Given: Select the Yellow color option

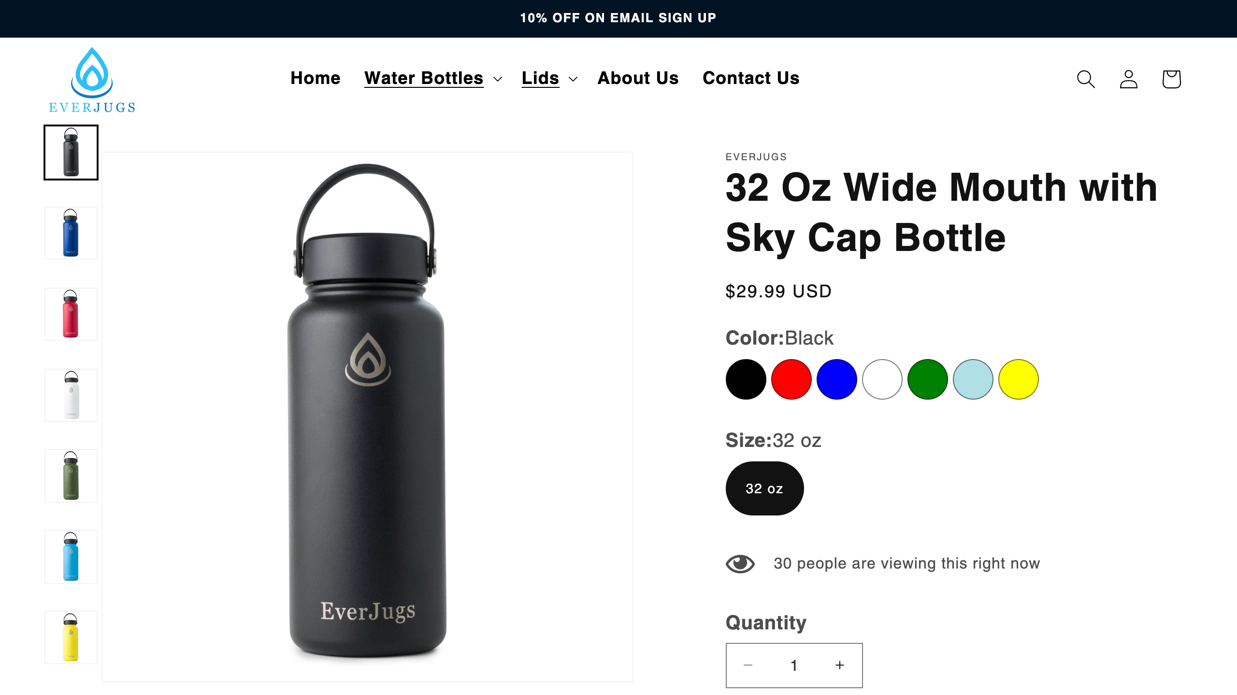Looking at the screenshot, I should tap(1018, 379).
